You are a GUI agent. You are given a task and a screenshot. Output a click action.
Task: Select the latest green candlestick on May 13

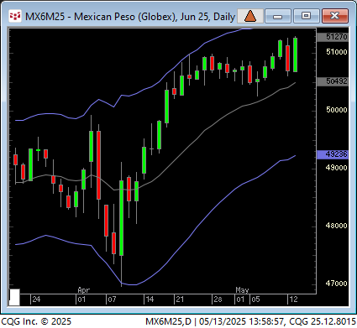295,55
